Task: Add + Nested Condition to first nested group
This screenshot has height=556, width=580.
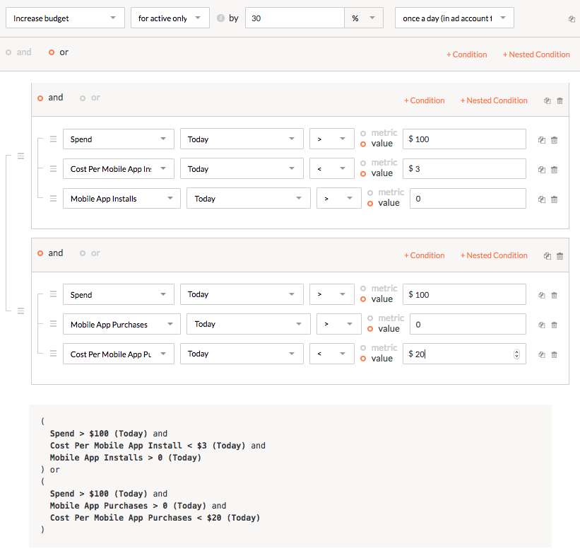Action: pos(494,100)
